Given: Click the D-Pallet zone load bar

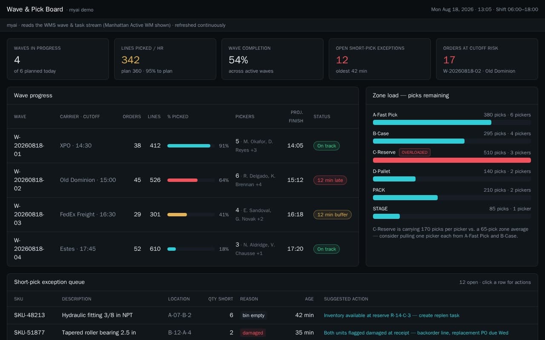Looking at the screenshot, I should (x=452, y=179).
